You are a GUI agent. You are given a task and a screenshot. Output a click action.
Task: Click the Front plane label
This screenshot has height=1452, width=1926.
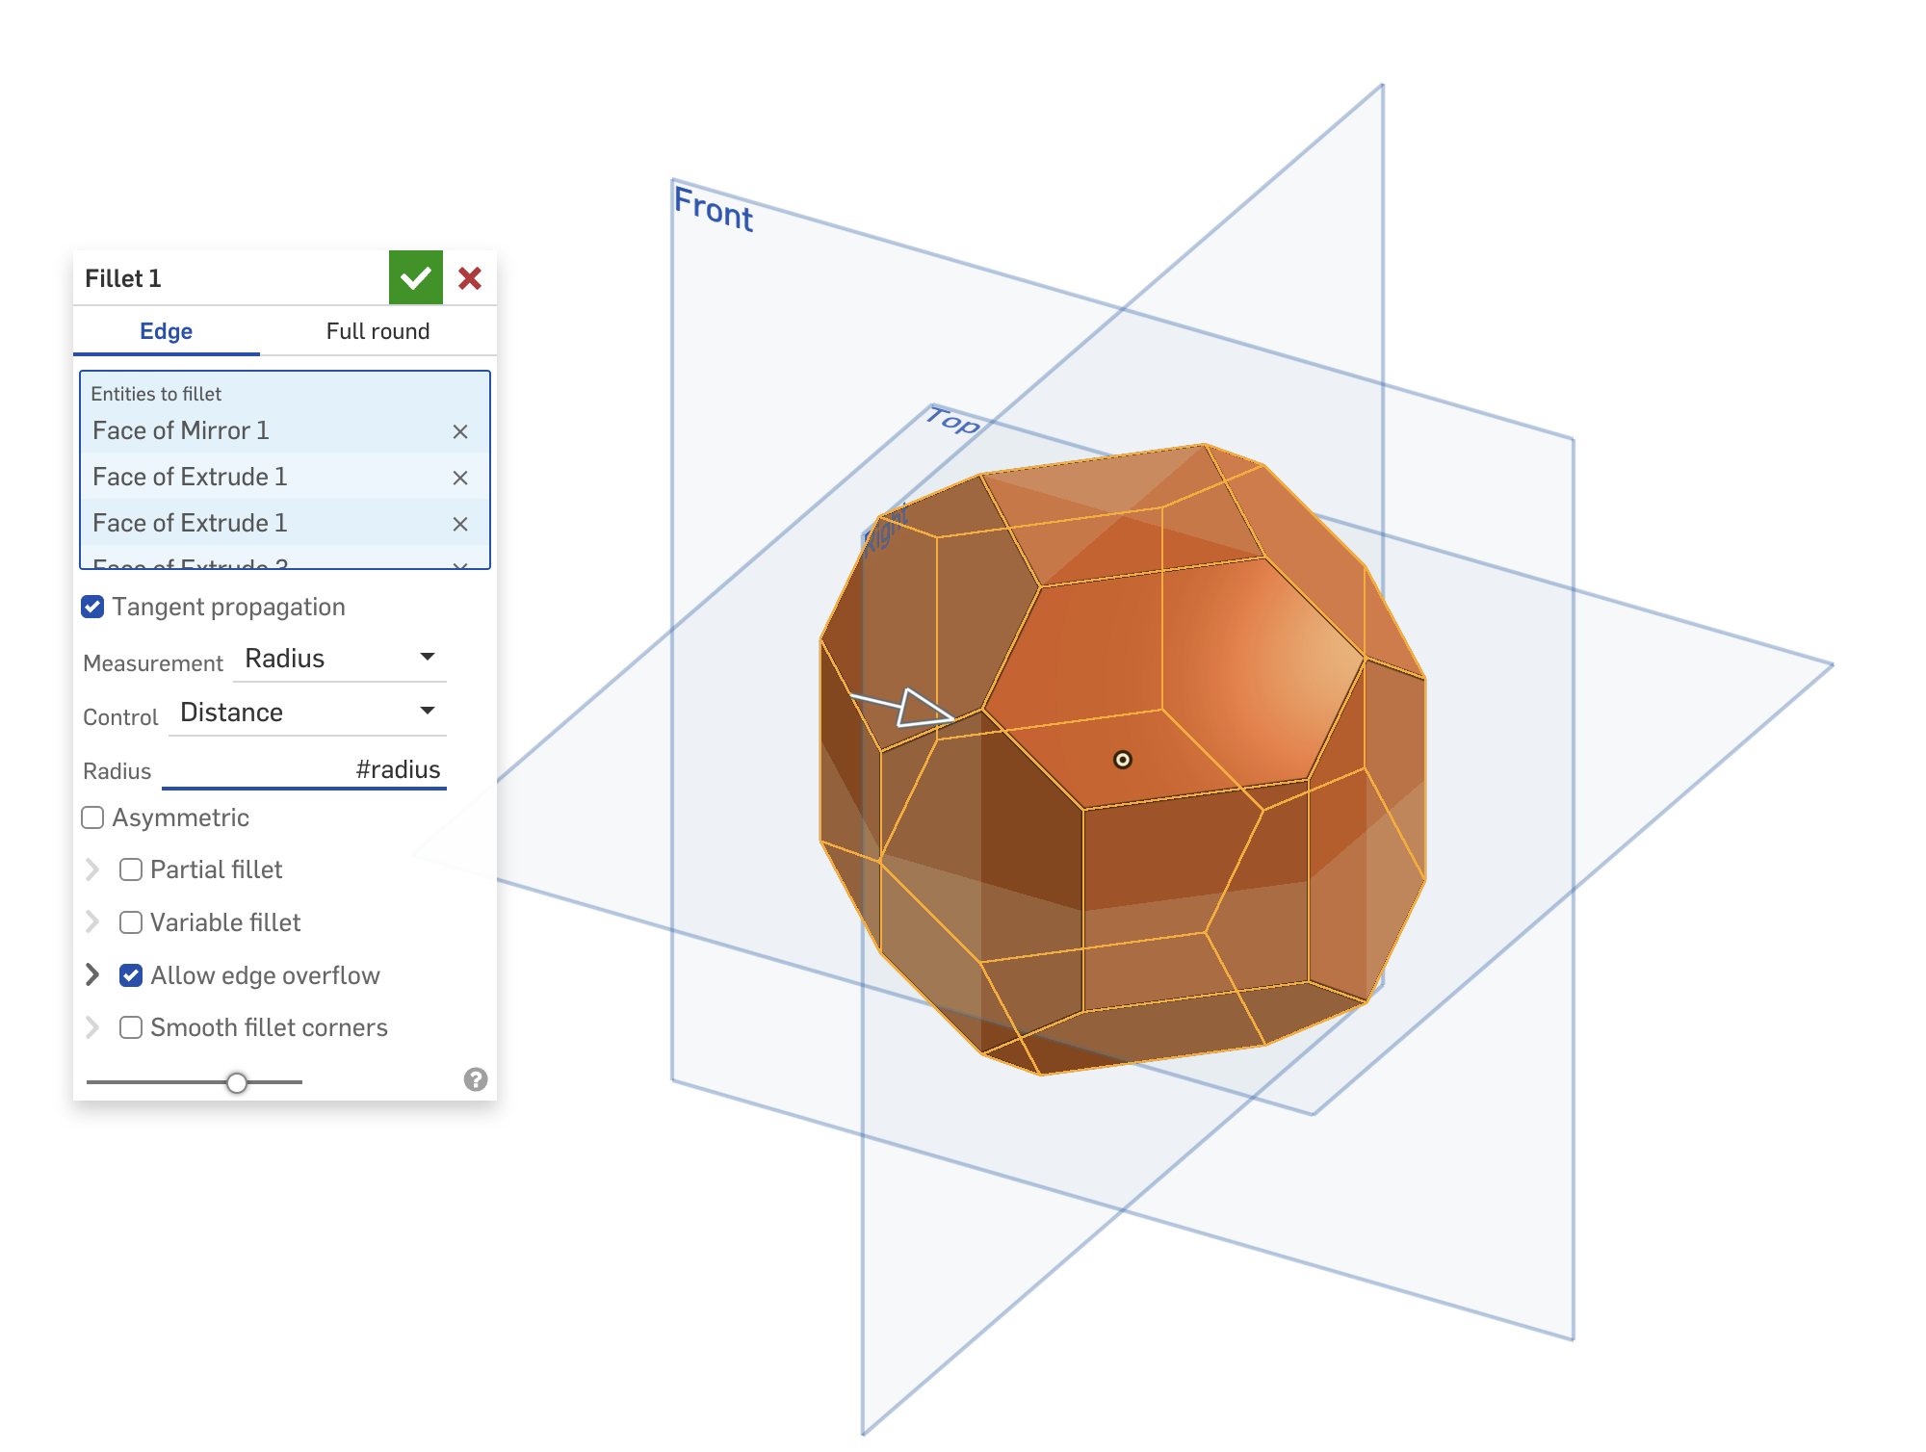[714, 209]
